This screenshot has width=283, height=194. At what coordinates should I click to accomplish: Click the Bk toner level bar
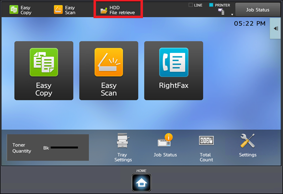coord(64,147)
